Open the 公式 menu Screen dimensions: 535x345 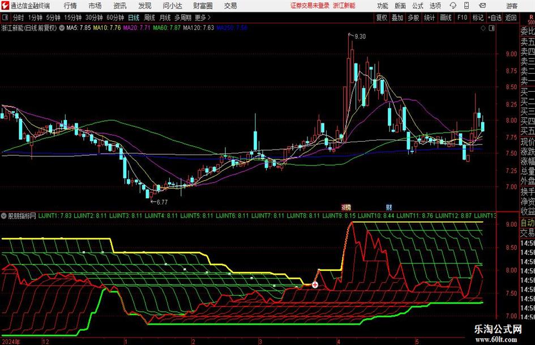(x=418, y=6)
